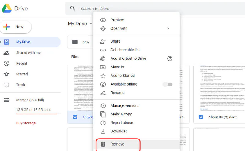Click the Trash bin icon in sidebar

tap(6, 85)
